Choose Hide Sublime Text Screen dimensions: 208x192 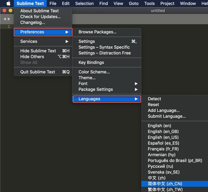tap(43, 51)
